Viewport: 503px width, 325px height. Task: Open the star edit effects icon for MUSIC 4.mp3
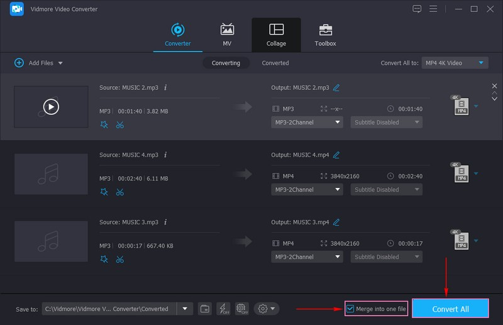104,192
